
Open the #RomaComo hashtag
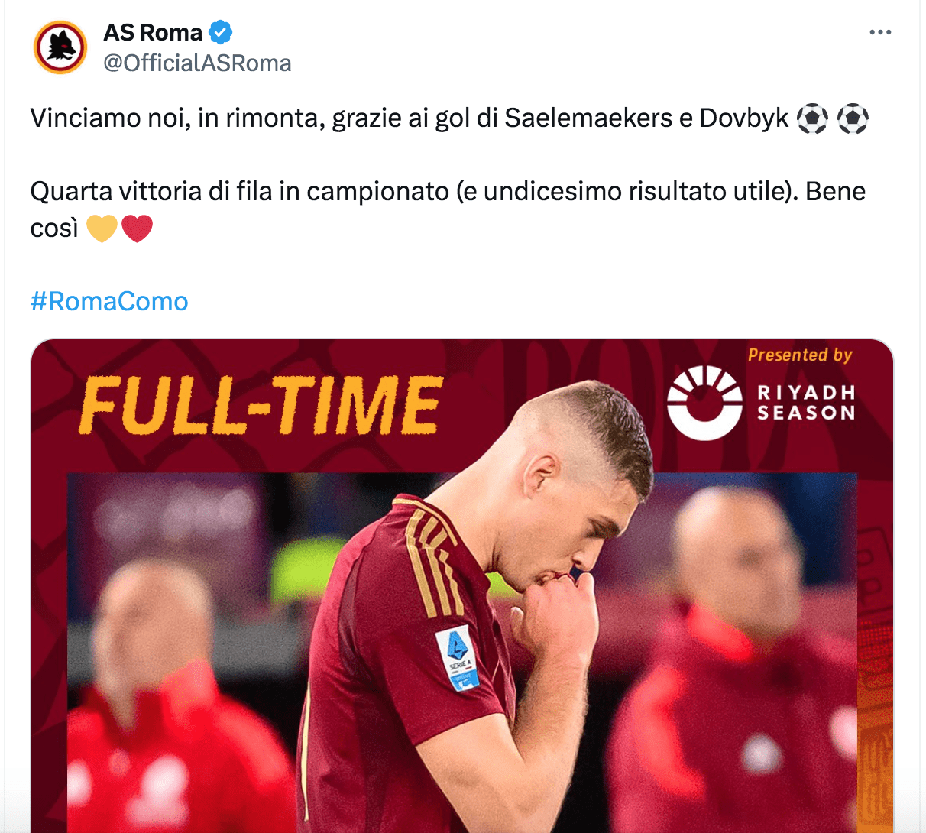[109, 301]
